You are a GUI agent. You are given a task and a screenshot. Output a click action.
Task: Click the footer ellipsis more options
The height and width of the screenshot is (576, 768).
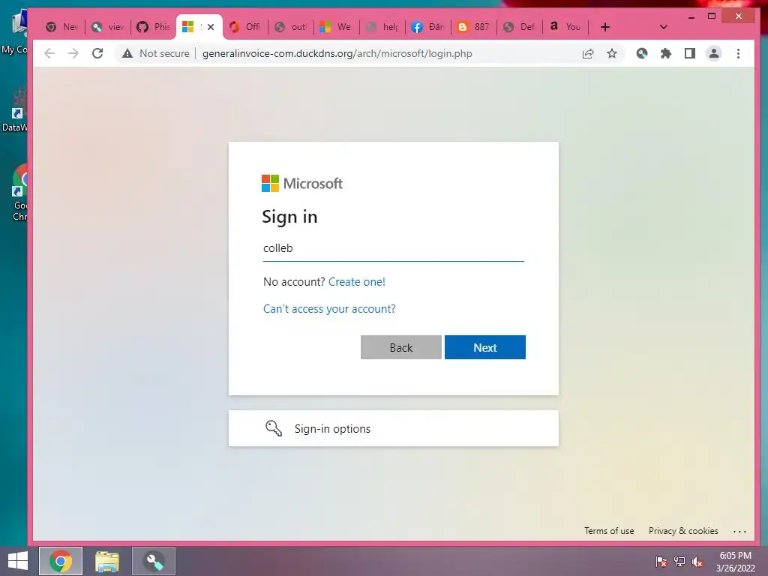[739, 532]
